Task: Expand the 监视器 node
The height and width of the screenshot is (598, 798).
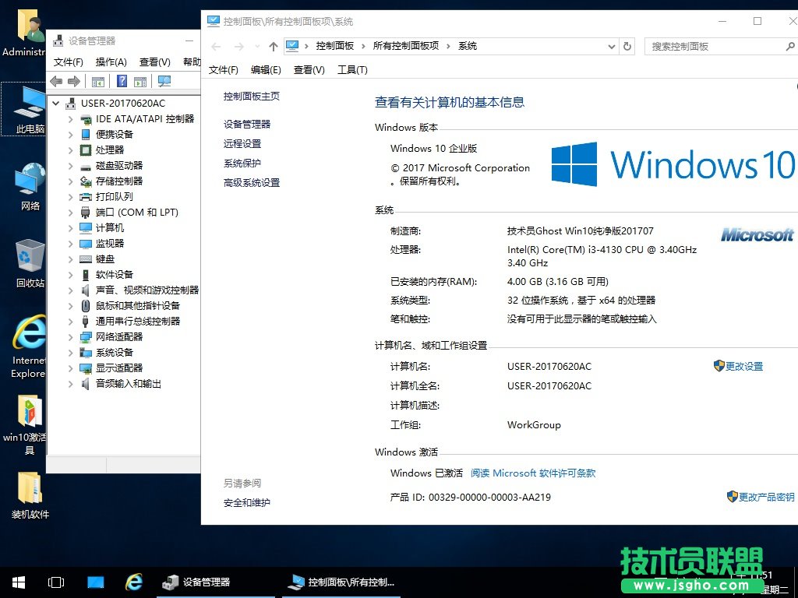Action: (71, 244)
